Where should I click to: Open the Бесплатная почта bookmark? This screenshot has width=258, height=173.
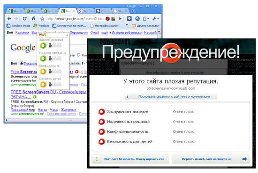tap(69, 26)
